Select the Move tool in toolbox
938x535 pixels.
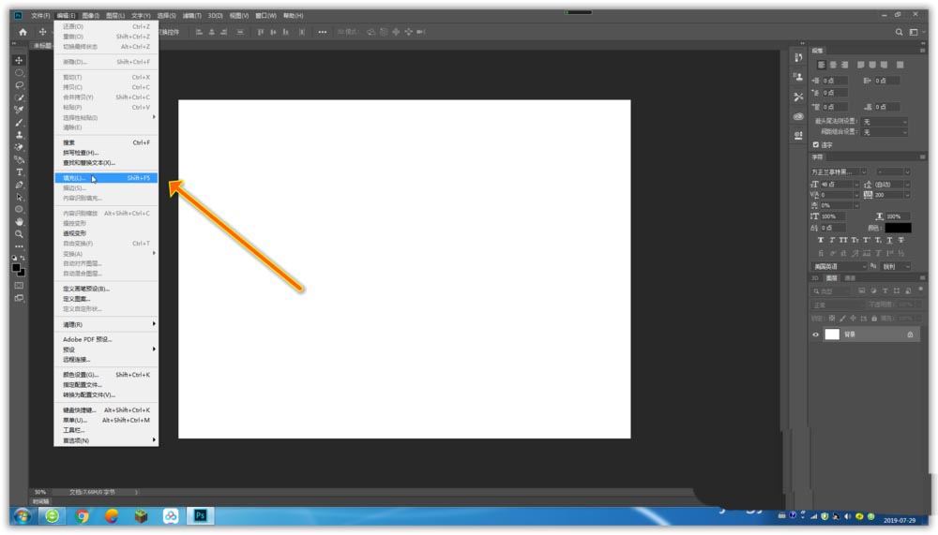[x=19, y=60]
